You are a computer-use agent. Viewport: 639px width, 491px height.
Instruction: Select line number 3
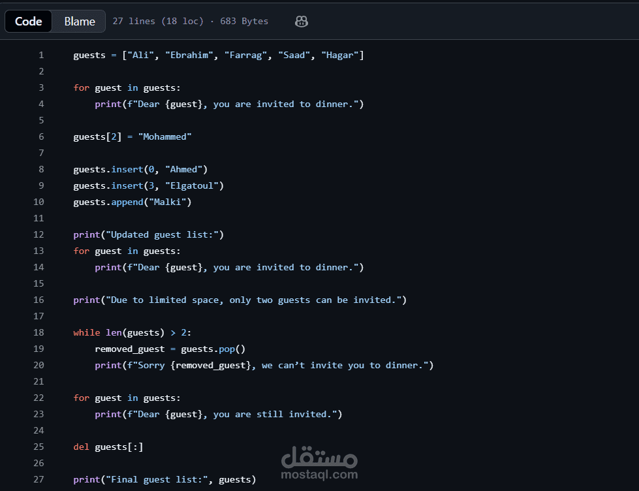tap(41, 87)
